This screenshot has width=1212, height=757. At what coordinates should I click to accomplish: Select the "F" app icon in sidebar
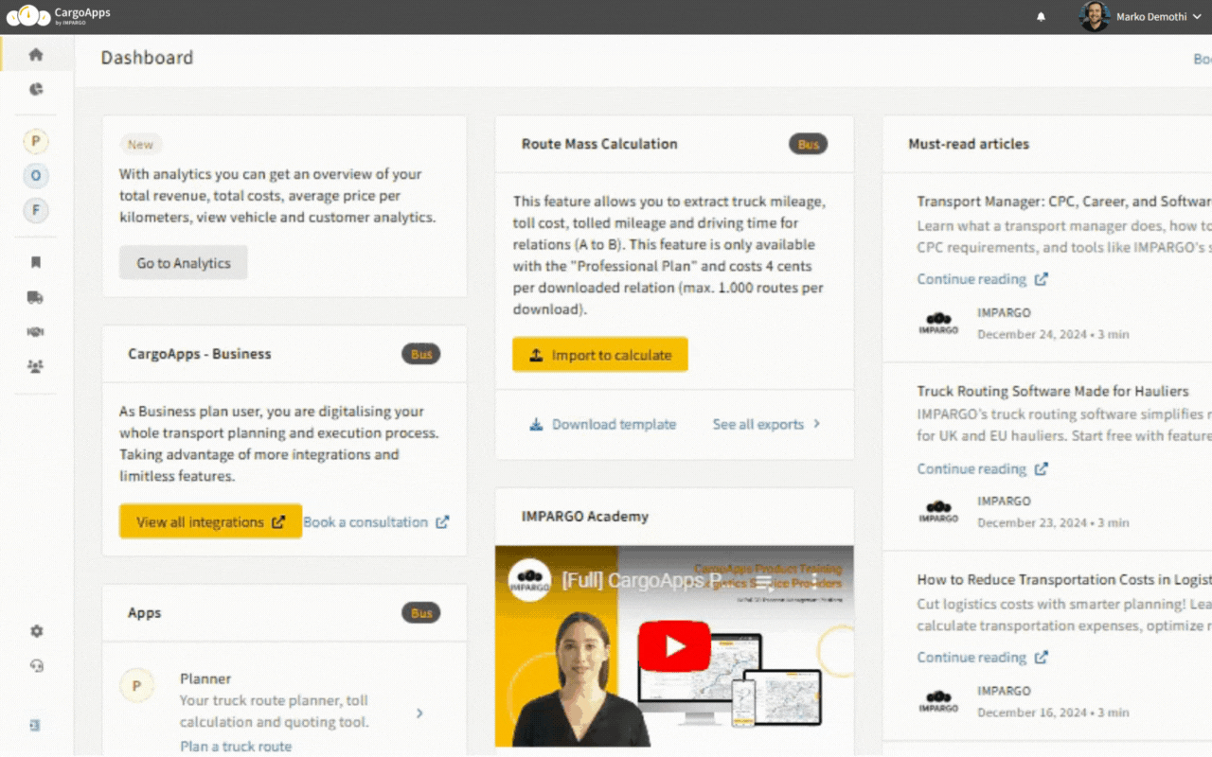point(36,210)
